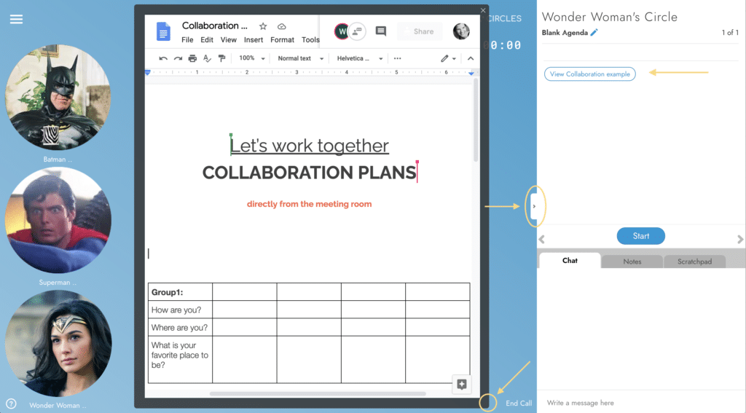Switch to the Chat tab
This screenshot has width=746, height=413.
pos(570,260)
